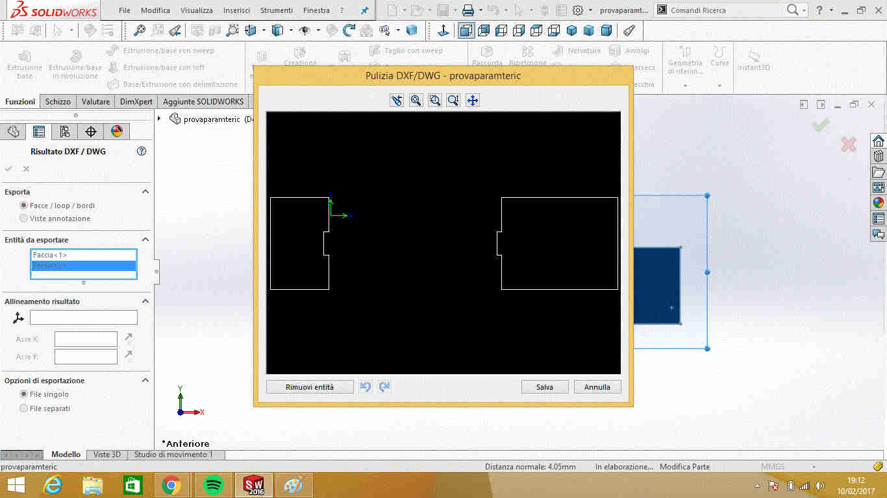
Task: Open the DisplayManager color ball tab
Action: pyautogui.click(x=117, y=132)
